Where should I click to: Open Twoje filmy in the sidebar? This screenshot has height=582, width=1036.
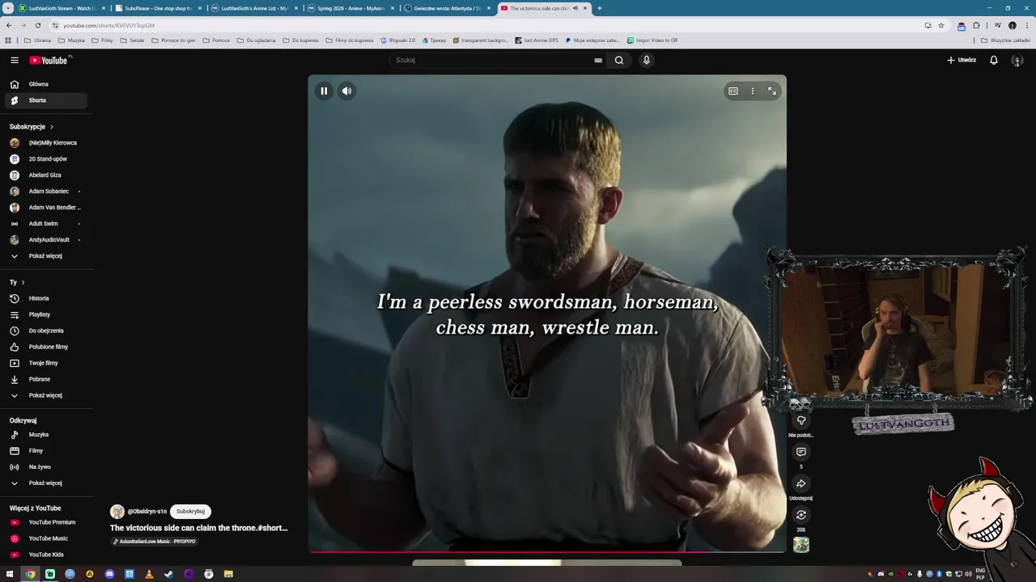45,363
